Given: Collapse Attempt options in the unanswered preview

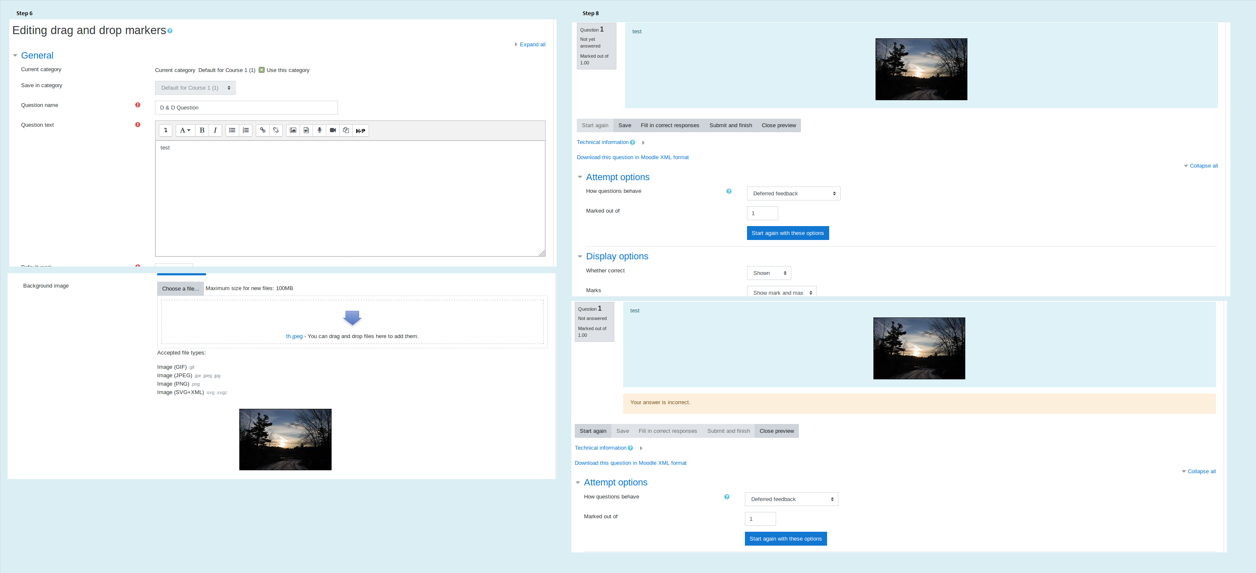Looking at the screenshot, I should click(580, 177).
